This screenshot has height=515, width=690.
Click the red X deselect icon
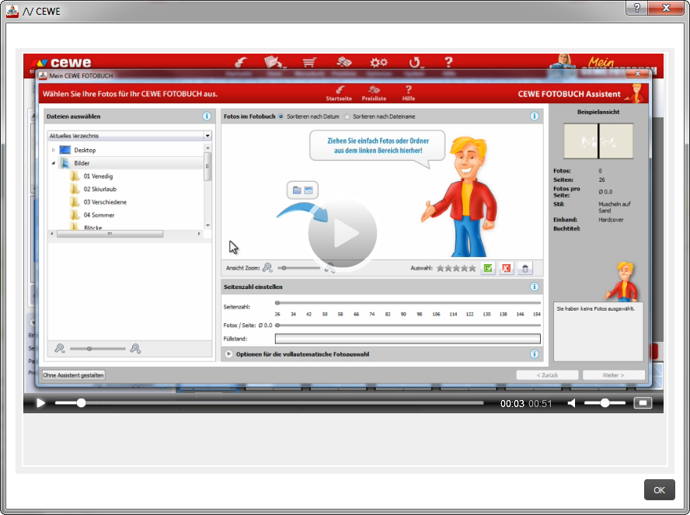coord(507,268)
